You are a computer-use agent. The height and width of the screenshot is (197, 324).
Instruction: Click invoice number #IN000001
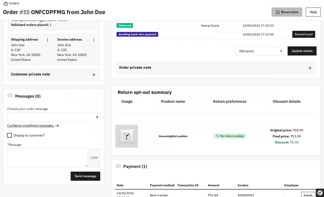pyautogui.click(x=246, y=195)
